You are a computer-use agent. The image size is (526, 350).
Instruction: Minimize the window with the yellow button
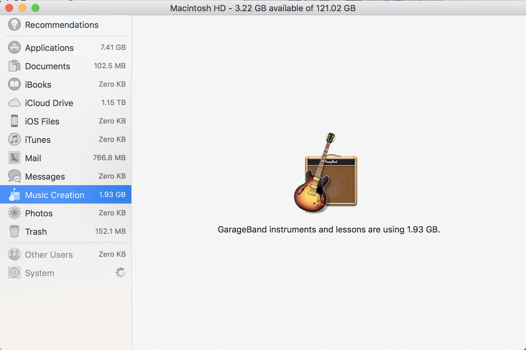[x=22, y=8]
